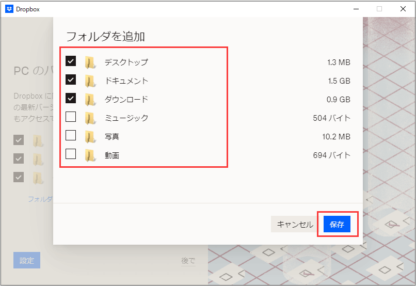Image resolution: width=416 pixels, height=286 pixels.
Task: Click the dimmed 設定 button behind dialog
Action: (x=27, y=260)
